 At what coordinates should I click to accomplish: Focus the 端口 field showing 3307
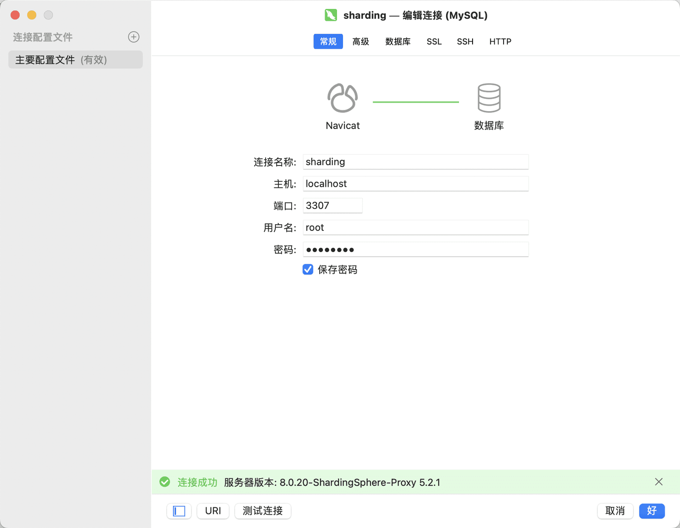point(333,206)
